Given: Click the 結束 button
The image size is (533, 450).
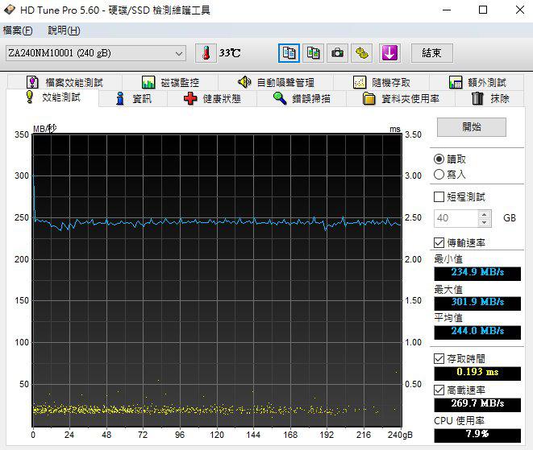Looking at the screenshot, I should [x=431, y=53].
